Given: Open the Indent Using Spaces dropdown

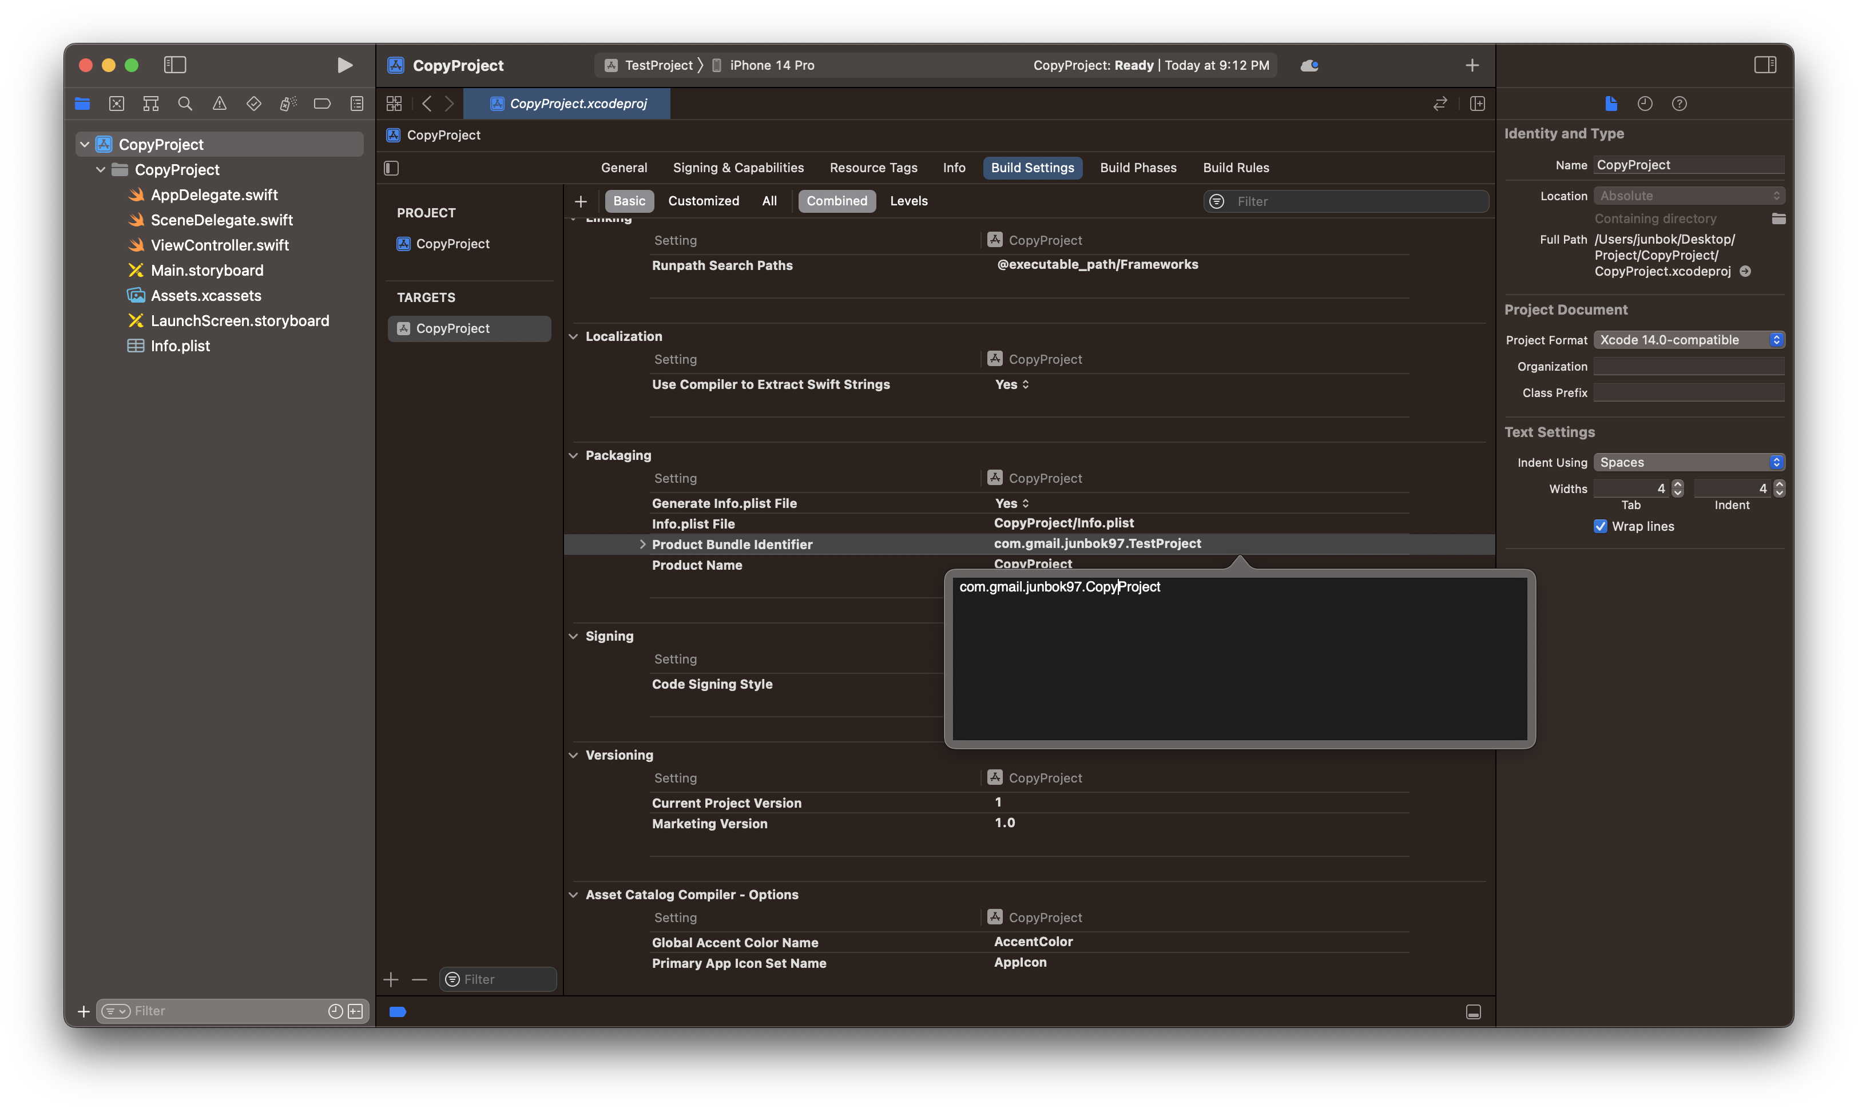Looking at the screenshot, I should coord(1689,462).
